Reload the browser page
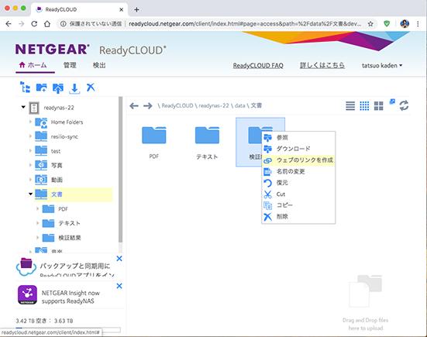 (x=34, y=24)
